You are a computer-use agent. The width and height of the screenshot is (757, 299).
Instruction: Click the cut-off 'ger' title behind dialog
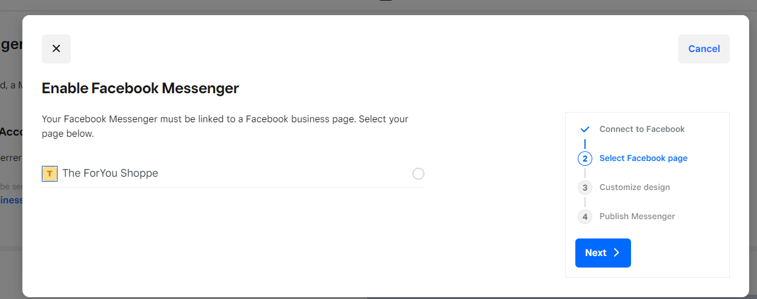tap(11, 45)
